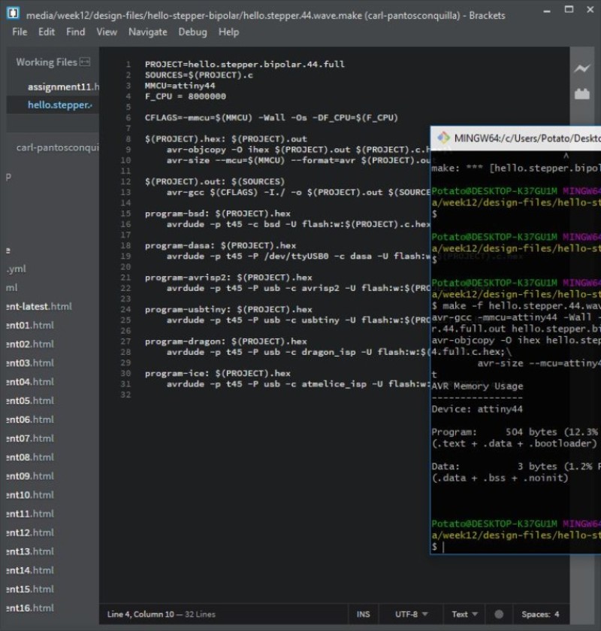Open the Extension Manager brick icon
Viewport: 601px width, 631px height.
tap(581, 94)
